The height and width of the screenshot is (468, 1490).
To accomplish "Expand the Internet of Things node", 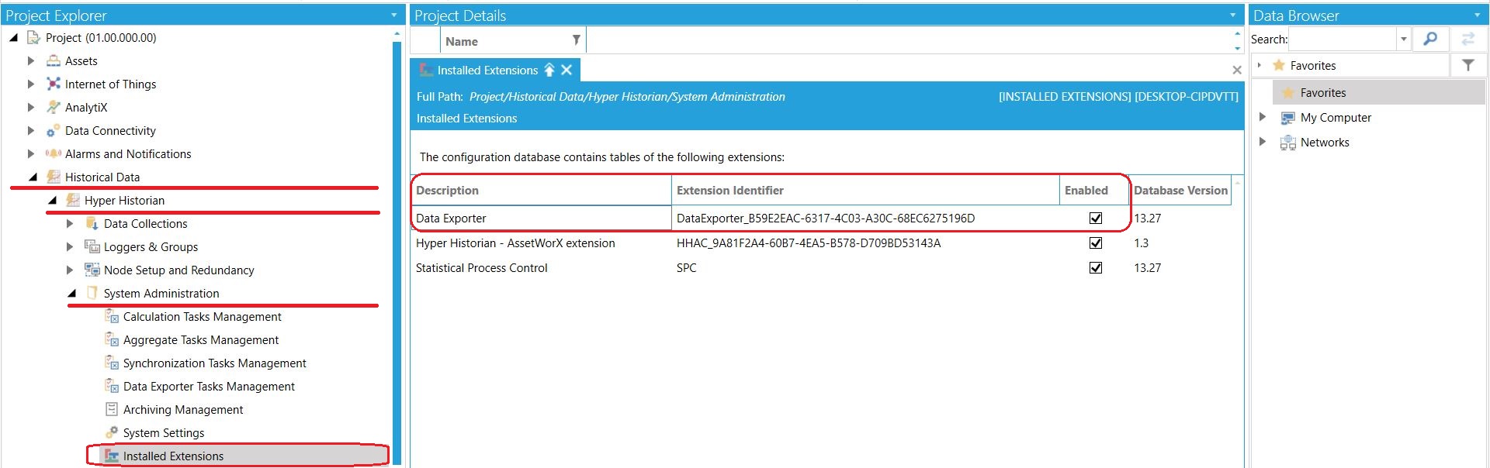I will point(31,84).
